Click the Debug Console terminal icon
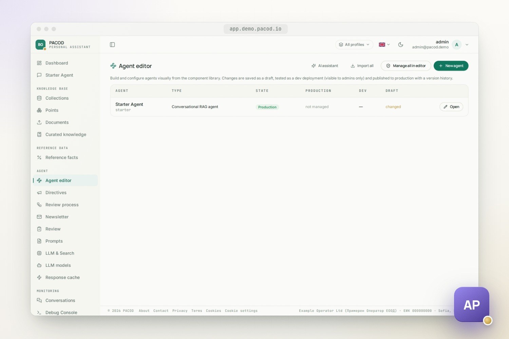The width and height of the screenshot is (509, 339). (39, 313)
